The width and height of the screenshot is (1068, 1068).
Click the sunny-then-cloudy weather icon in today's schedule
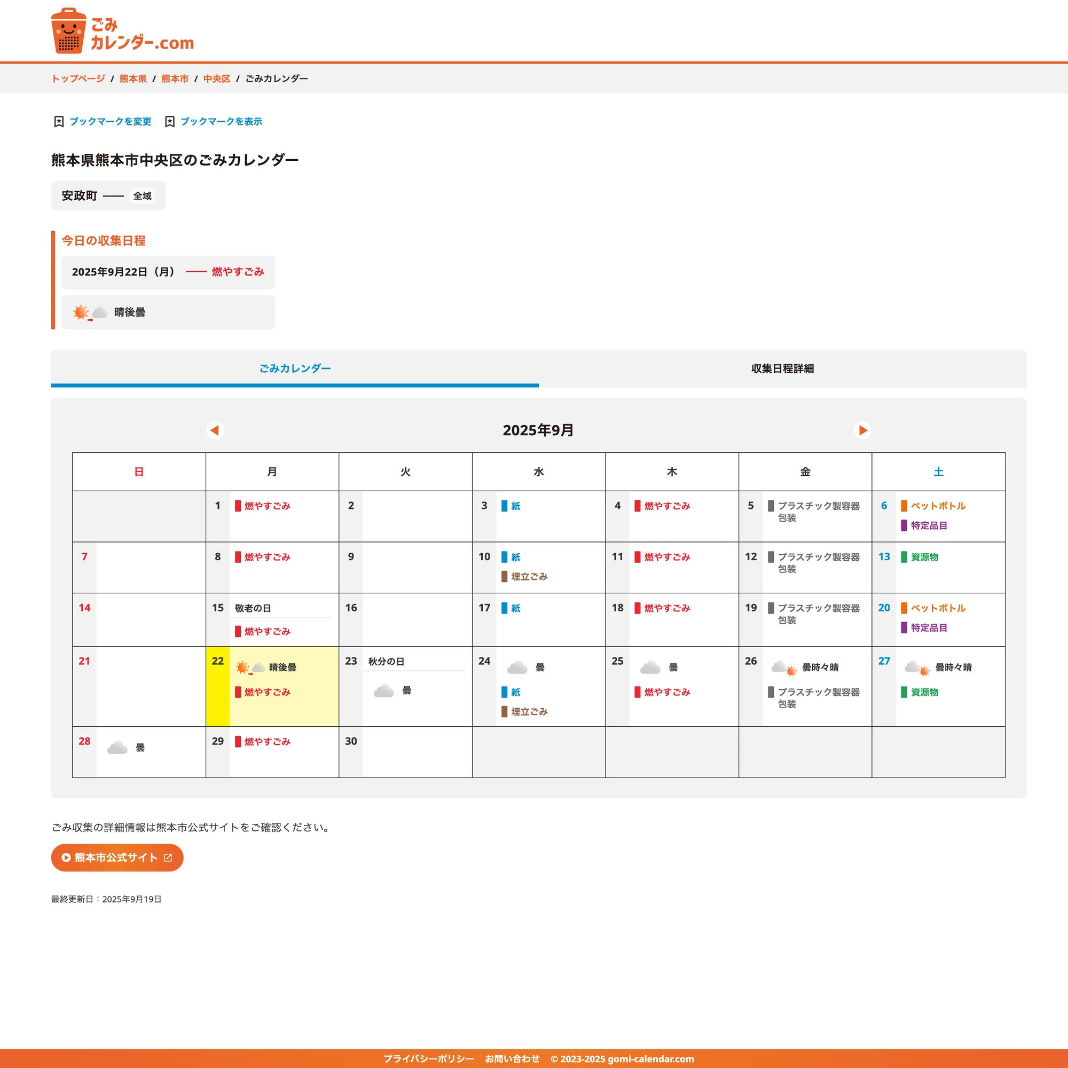tap(90, 313)
